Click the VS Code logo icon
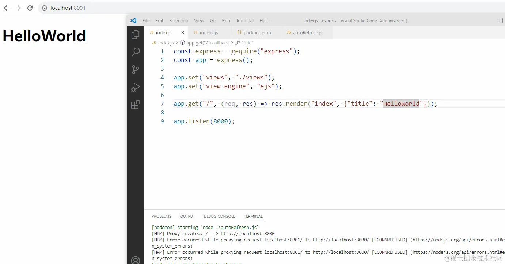 (x=133, y=21)
